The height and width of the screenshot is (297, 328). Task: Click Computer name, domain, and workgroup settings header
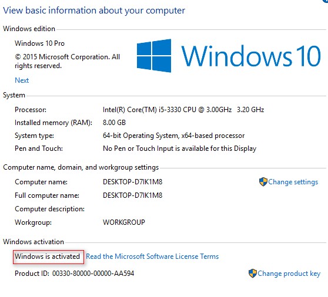pyautogui.click(x=81, y=167)
